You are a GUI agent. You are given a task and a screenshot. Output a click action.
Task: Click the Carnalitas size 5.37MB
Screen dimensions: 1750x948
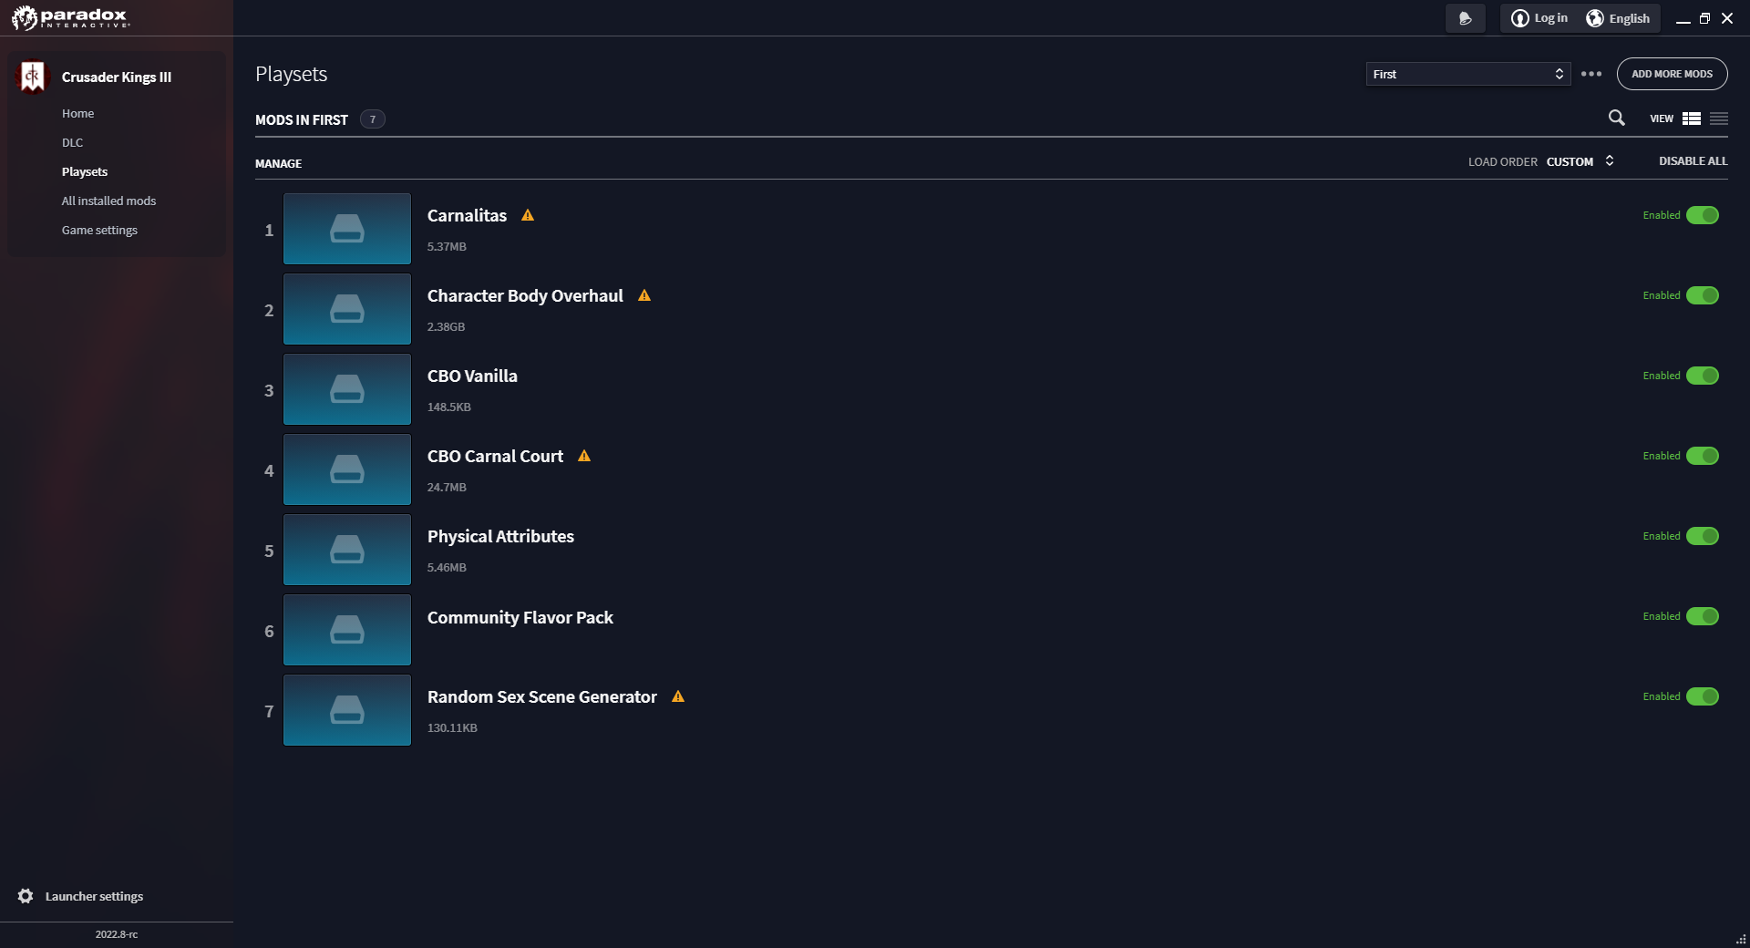pyautogui.click(x=447, y=246)
